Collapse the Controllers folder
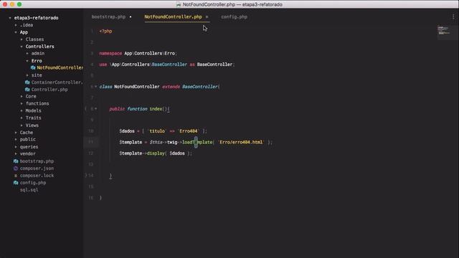 [x=22, y=47]
